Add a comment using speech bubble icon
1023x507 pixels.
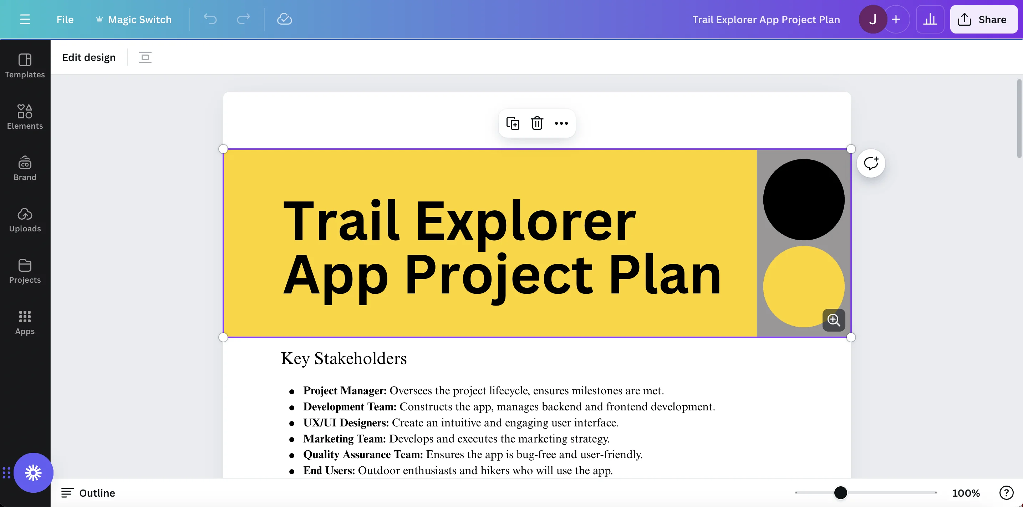point(870,163)
